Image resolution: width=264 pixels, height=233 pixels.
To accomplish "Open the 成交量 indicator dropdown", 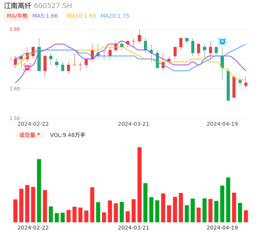I will pos(30,135).
